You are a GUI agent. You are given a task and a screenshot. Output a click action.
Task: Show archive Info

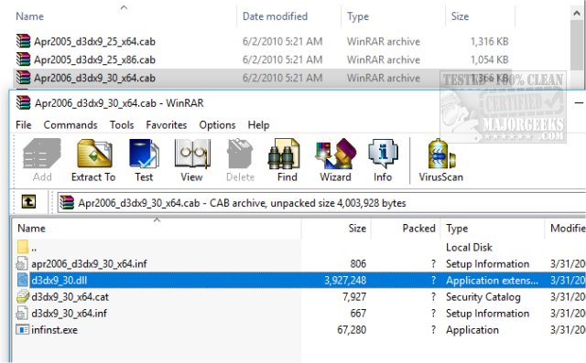383,160
